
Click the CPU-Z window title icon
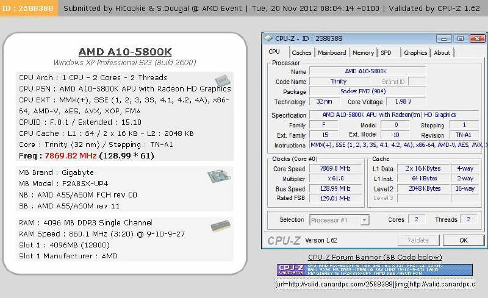[268, 38]
